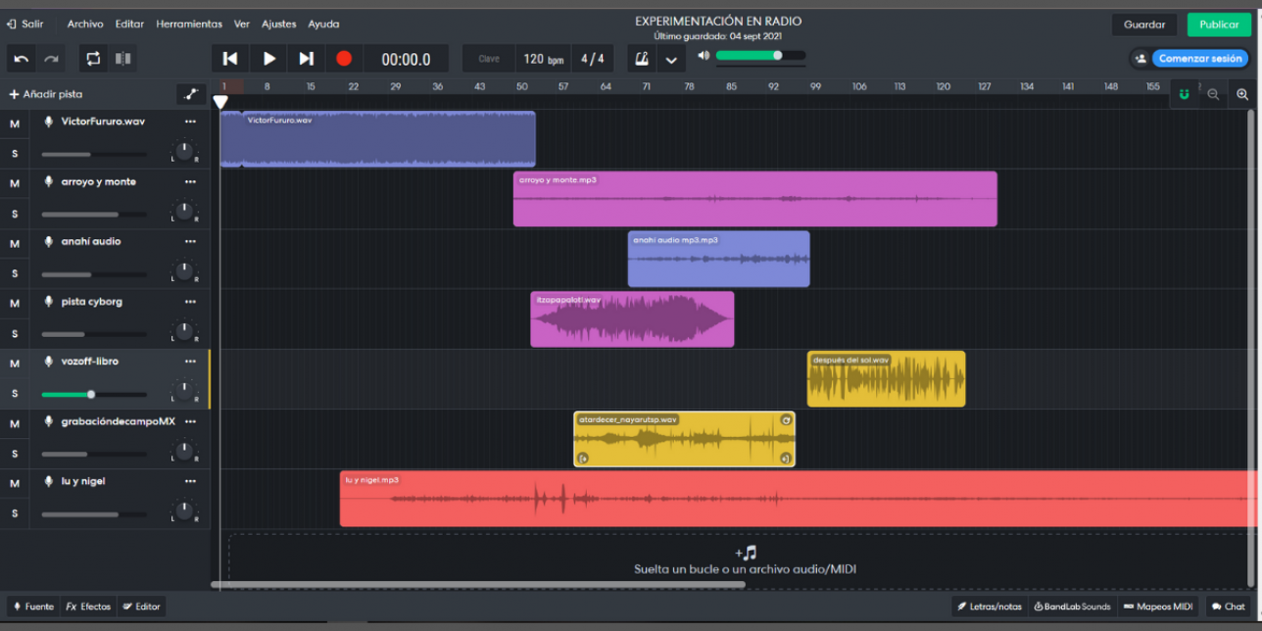Image resolution: width=1262 pixels, height=631 pixels.
Task: Open the VictorFururo.wav track options menu
Action: pos(190,121)
